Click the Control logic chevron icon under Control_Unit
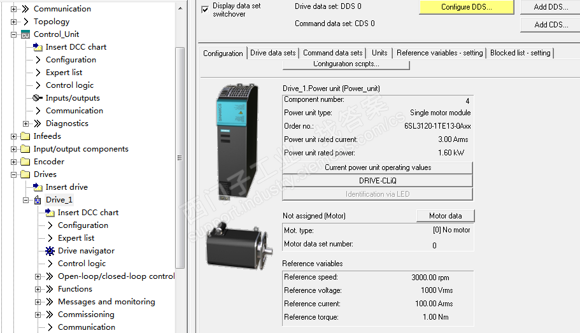This screenshot has height=333, width=580. point(38,85)
